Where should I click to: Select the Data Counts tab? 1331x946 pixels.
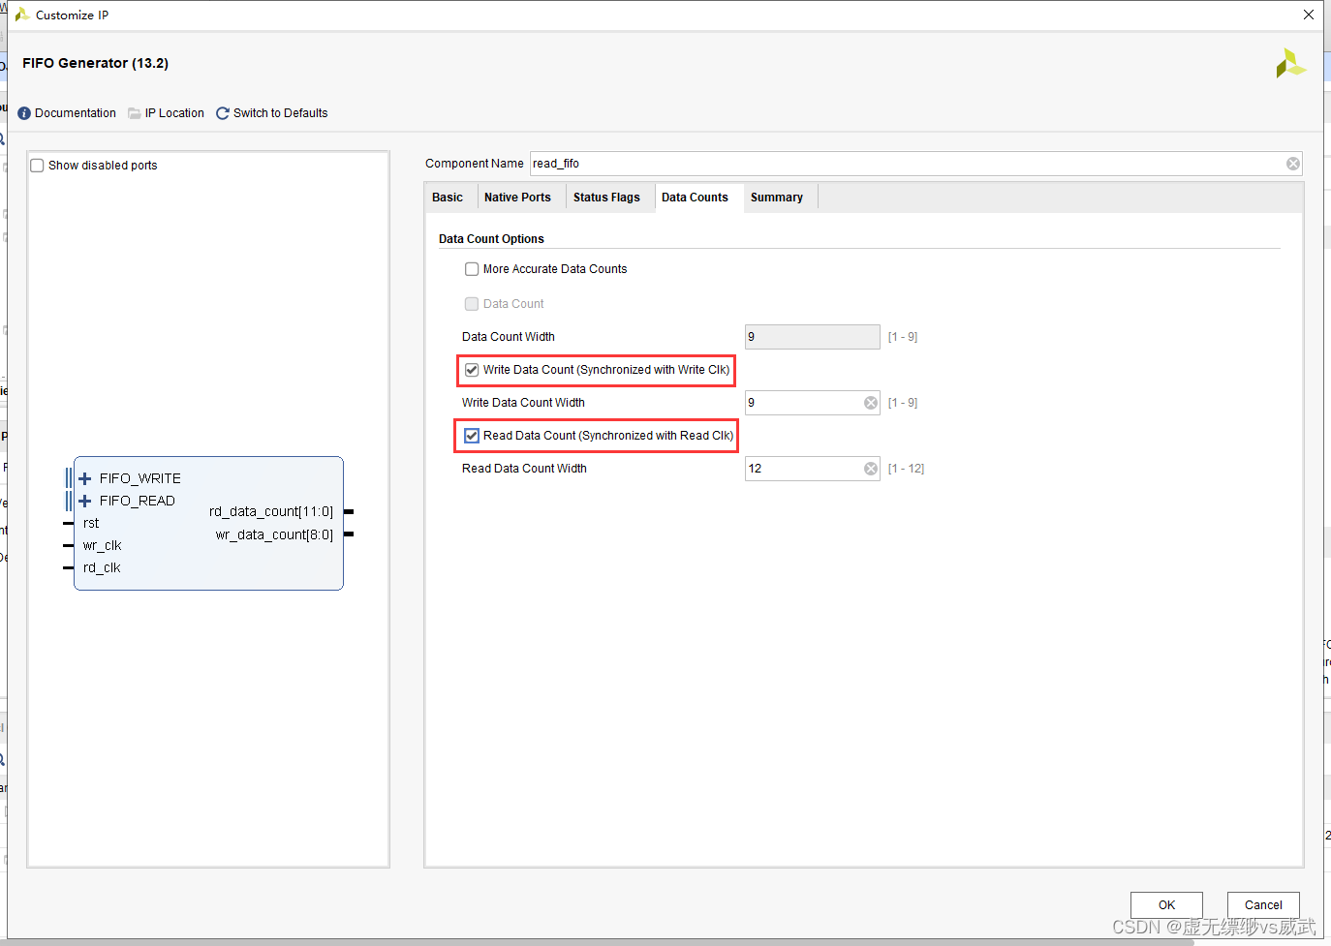click(x=695, y=198)
